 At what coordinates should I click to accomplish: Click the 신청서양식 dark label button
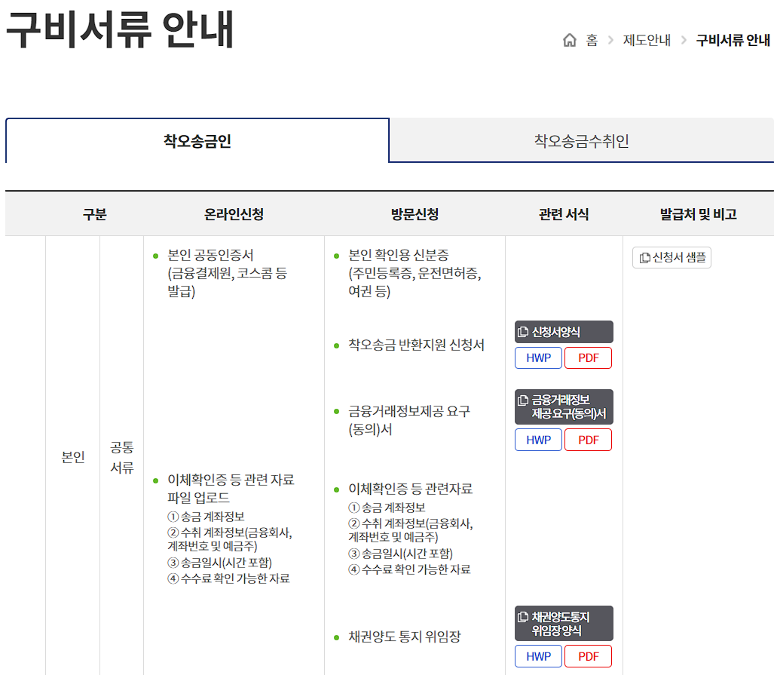tap(563, 331)
